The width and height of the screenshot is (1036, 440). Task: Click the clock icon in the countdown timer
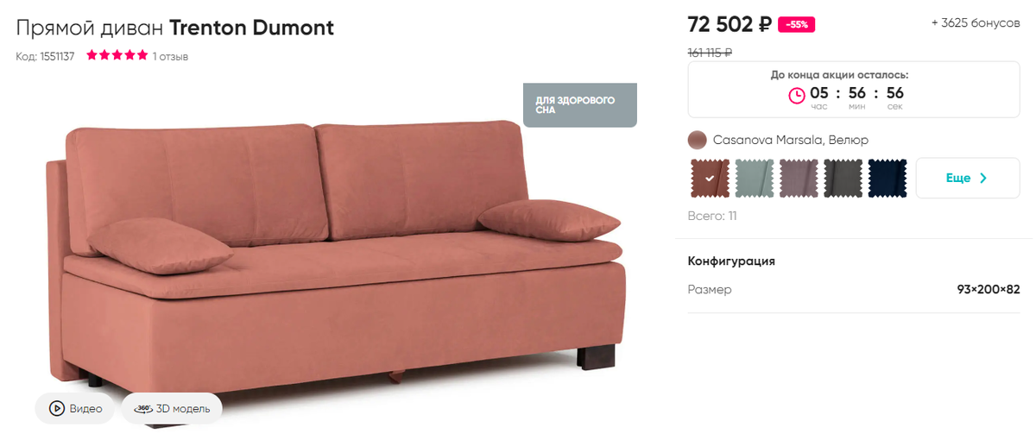click(797, 94)
